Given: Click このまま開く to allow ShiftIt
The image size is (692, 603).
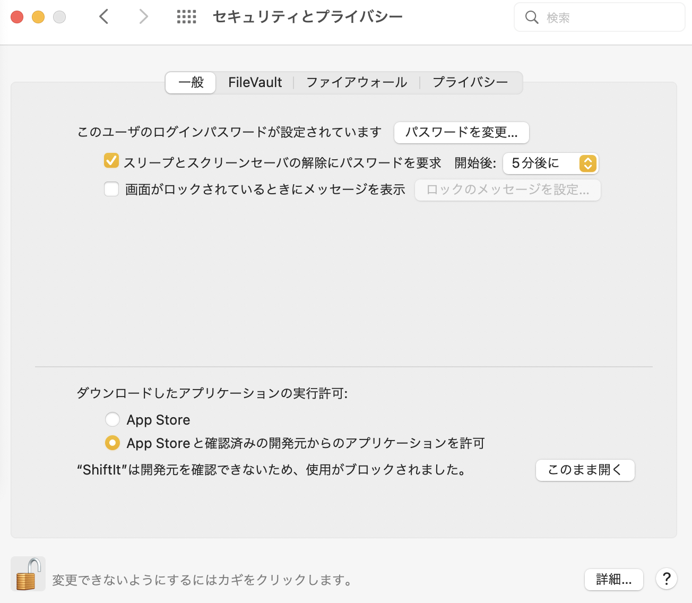Looking at the screenshot, I should tap(585, 470).
